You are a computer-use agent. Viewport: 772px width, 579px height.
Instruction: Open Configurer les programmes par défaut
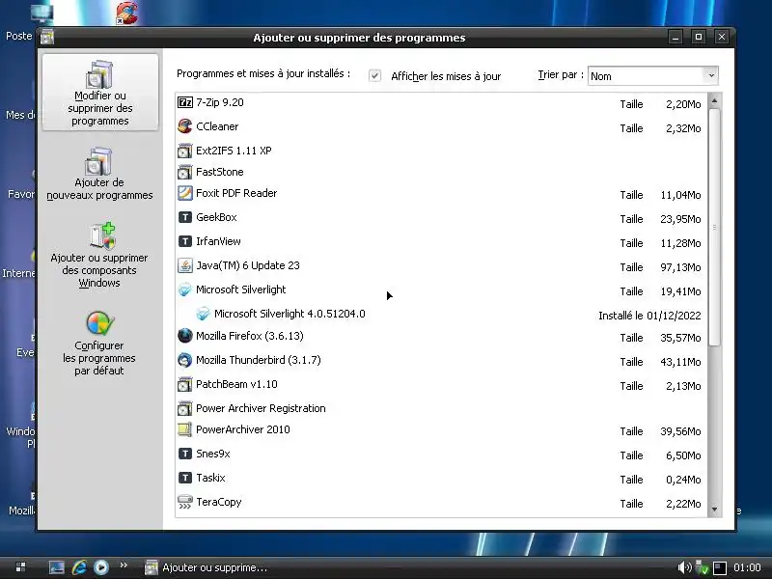point(99,344)
